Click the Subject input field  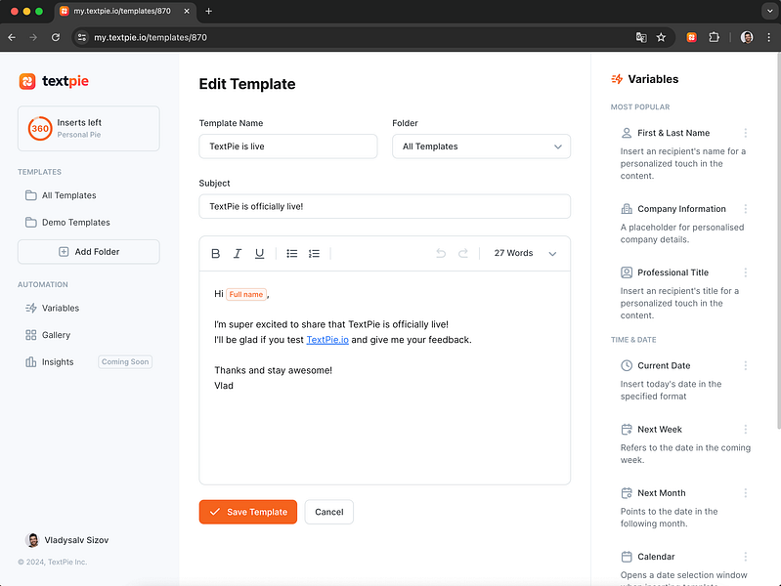point(384,206)
